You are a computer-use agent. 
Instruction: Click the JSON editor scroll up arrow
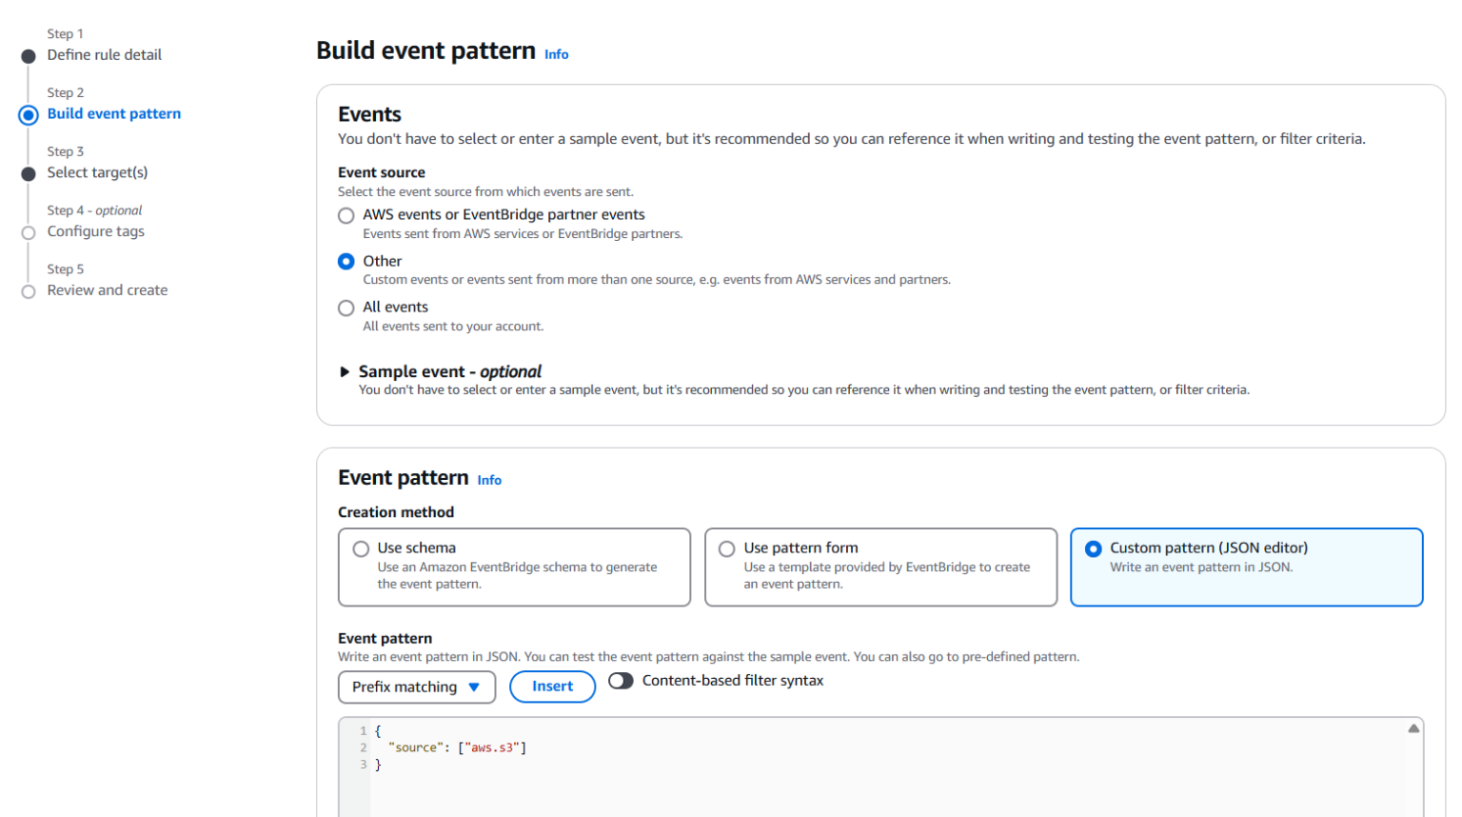(1413, 728)
